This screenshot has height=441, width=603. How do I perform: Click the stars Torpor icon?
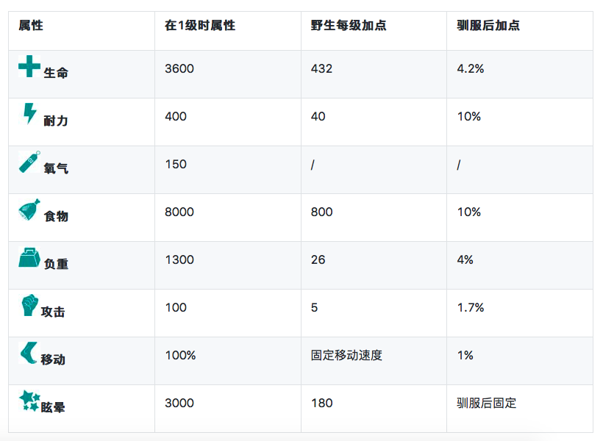29,401
